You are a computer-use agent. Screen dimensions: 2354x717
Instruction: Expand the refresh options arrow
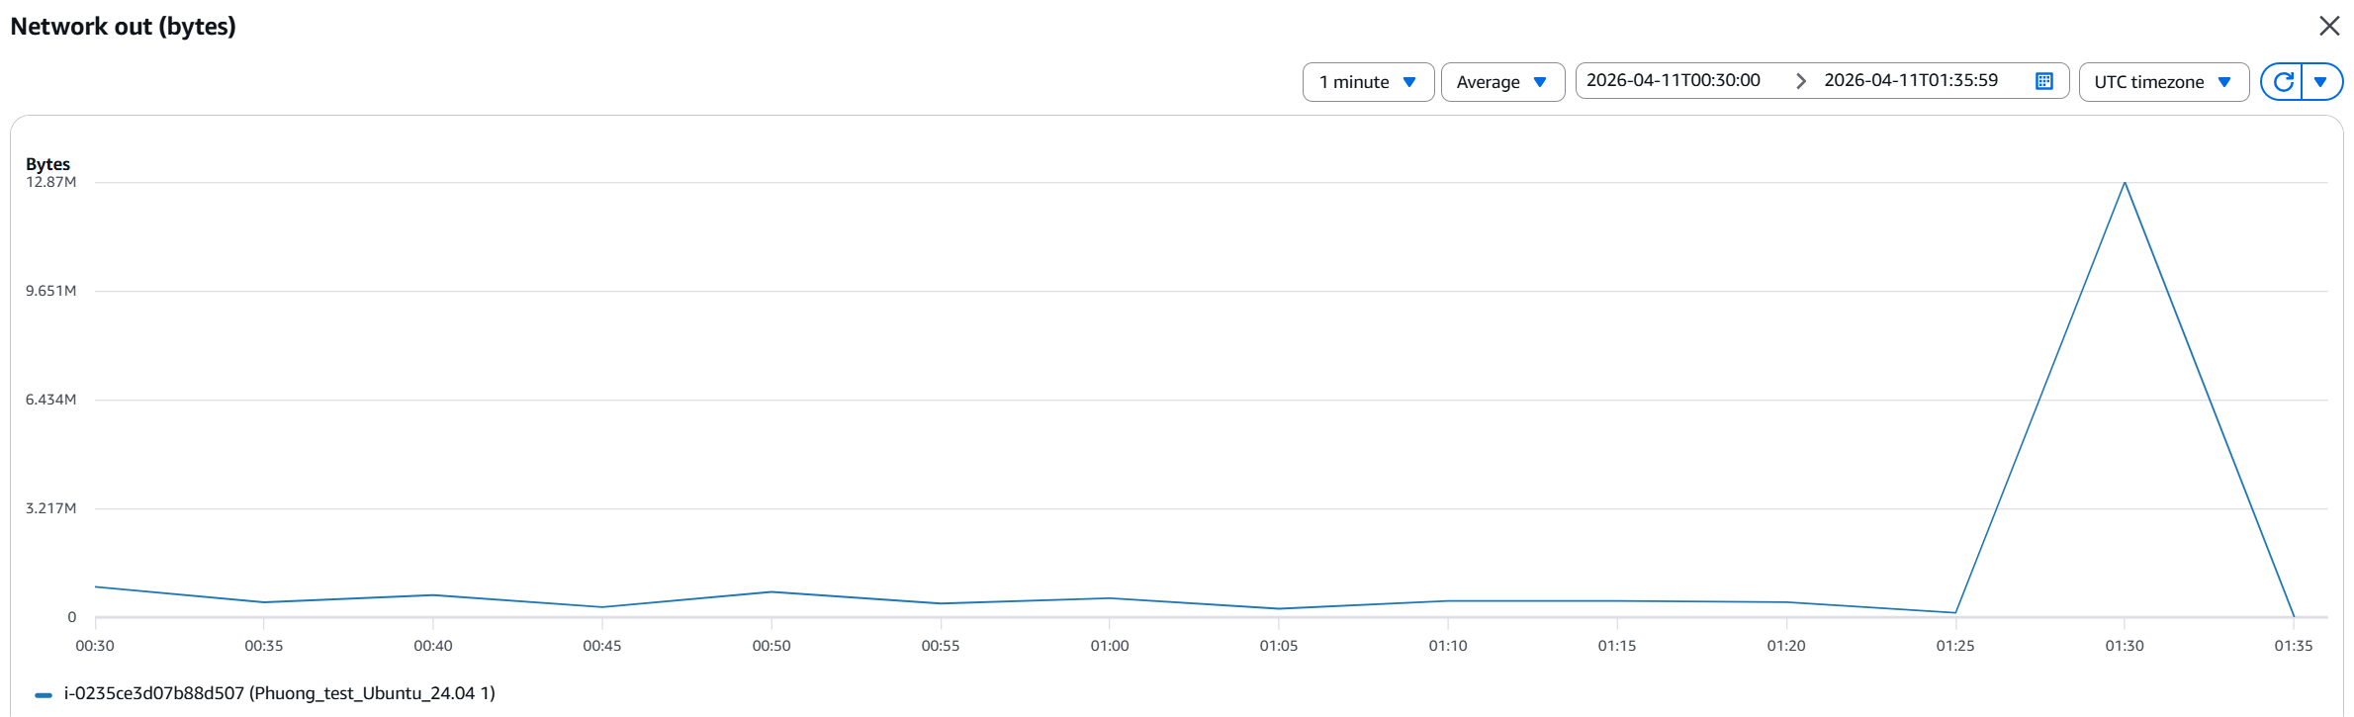(x=2320, y=82)
